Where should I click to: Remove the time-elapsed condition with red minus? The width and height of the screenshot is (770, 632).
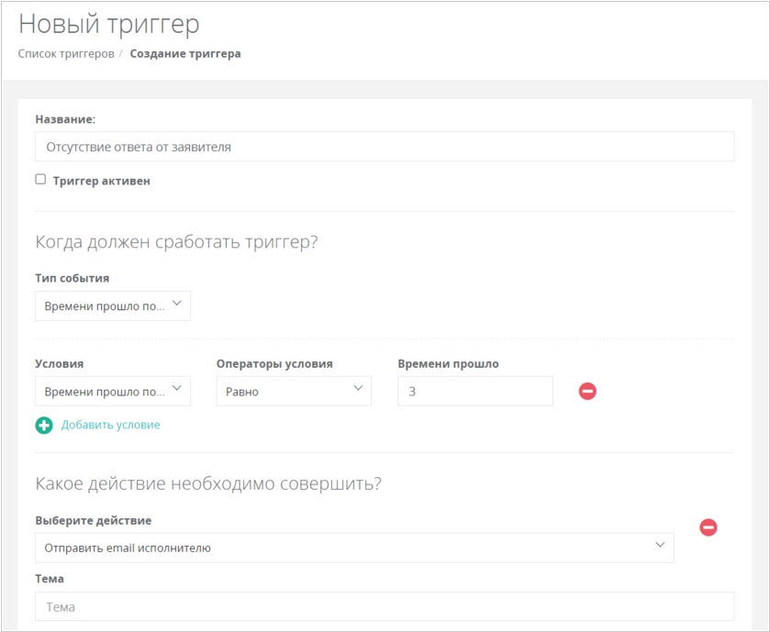pyautogui.click(x=587, y=391)
